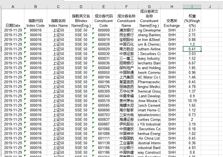Screen dimensions: 223x157
Task: Click the 海螺水泥 name cell
Action: coord(126,105)
